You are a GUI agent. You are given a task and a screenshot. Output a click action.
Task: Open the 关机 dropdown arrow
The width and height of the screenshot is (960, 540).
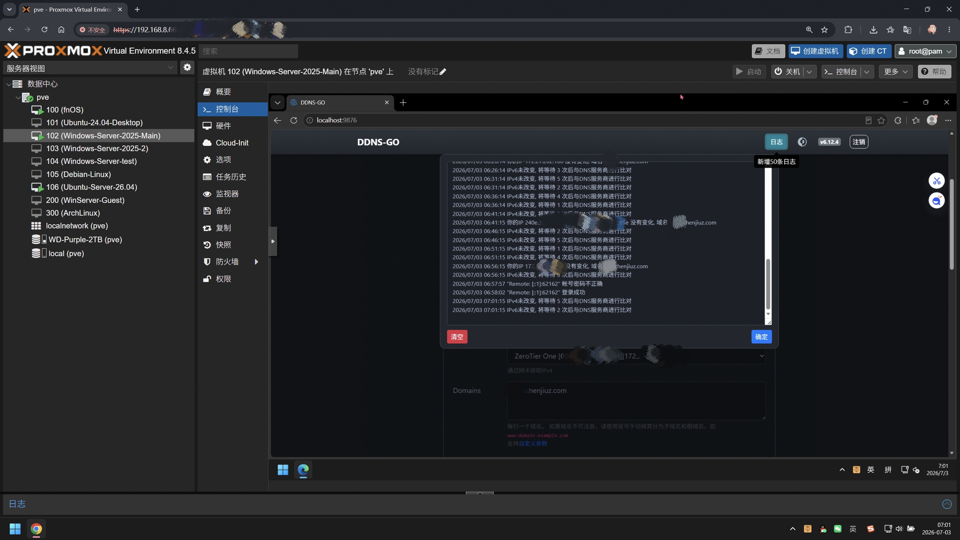(x=809, y=72)
